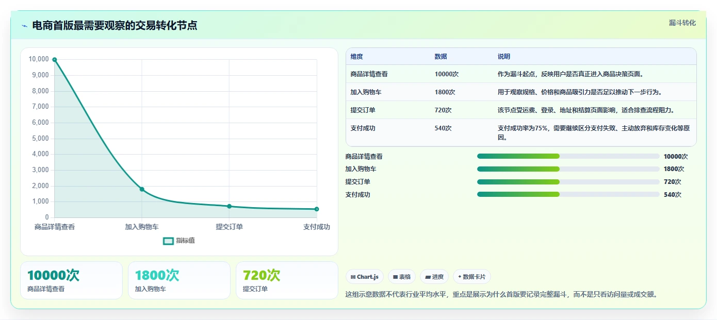Click the 10,000 y-axis label
Viewport: 717px width, 320px height.
pos(39,59)
